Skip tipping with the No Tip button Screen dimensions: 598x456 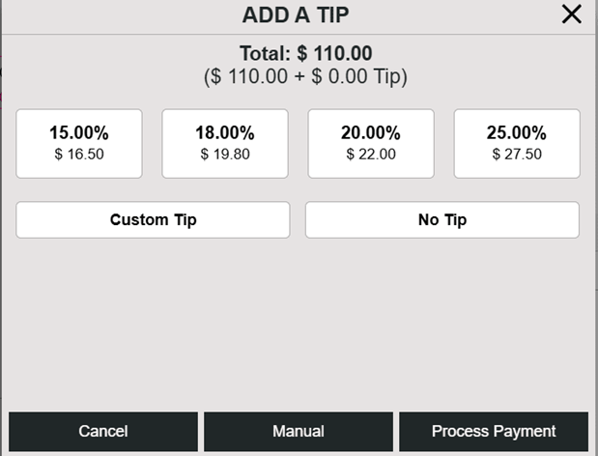pos(442,219)
